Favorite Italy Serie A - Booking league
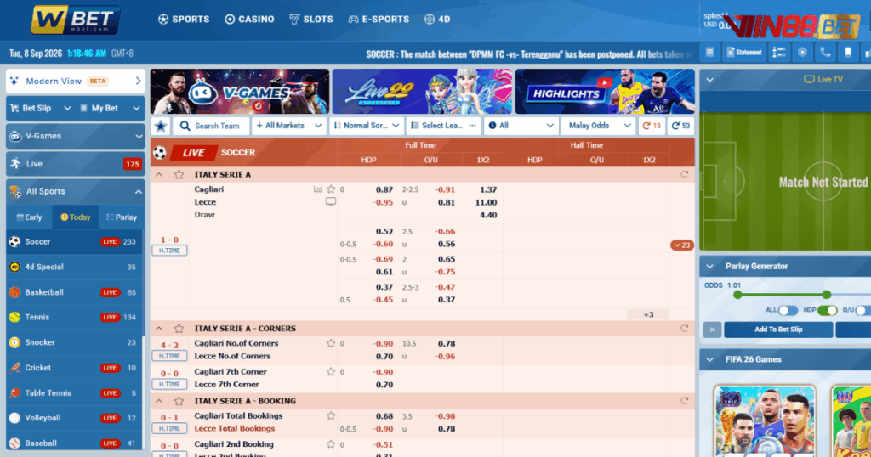 click(x=179, y=401)
